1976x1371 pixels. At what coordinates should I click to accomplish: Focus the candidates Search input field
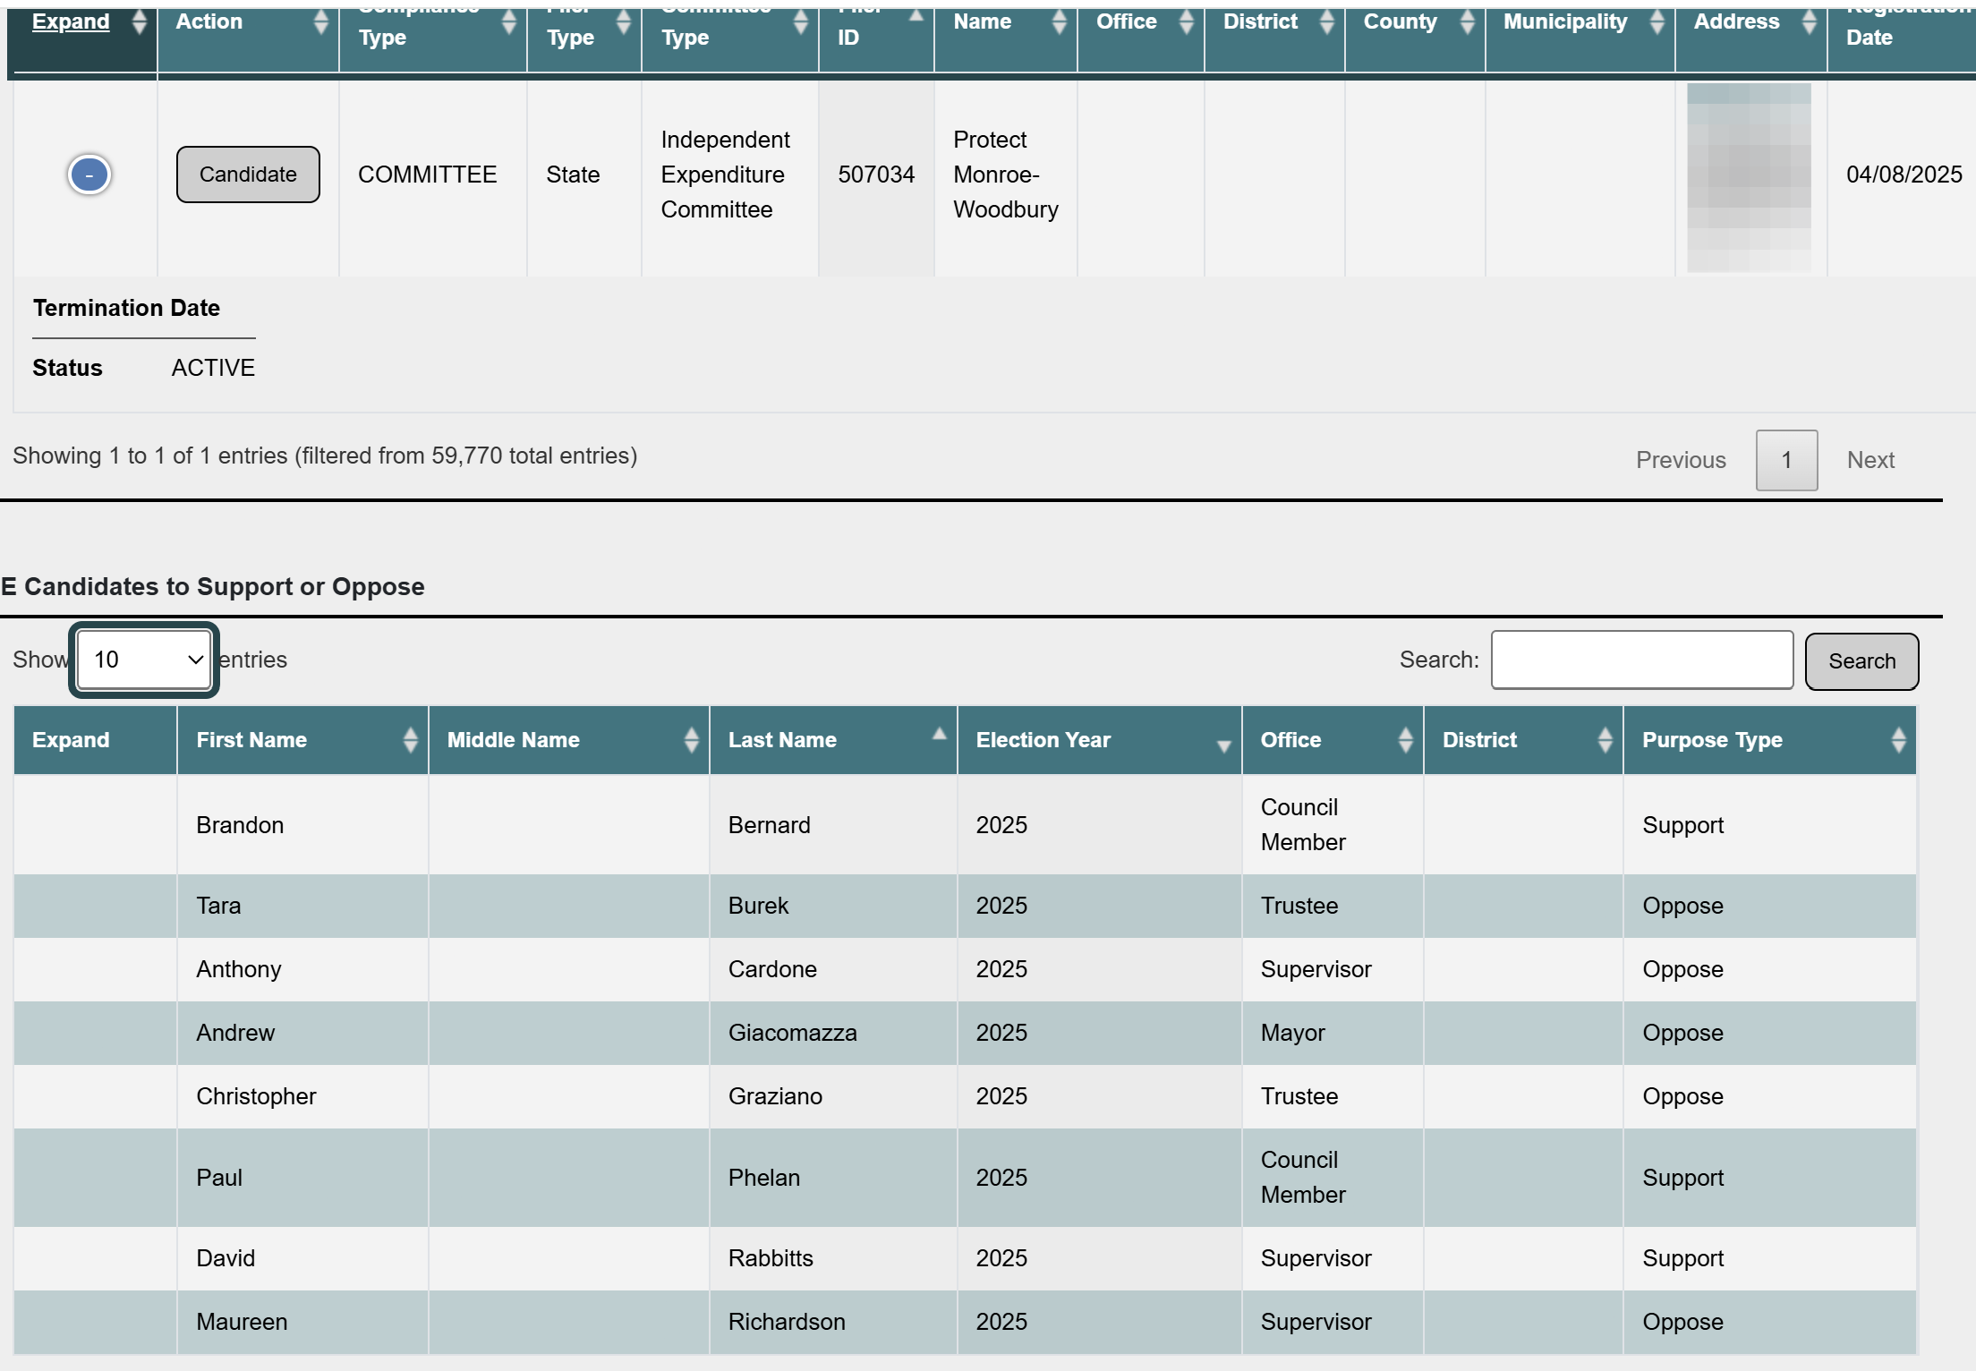pyautogui.click(x=1641, y=660)
